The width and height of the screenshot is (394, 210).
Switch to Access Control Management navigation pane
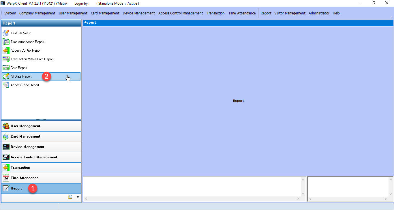[41, 157]
